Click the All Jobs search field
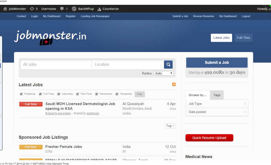271x165 pixels. click(56, 65)
